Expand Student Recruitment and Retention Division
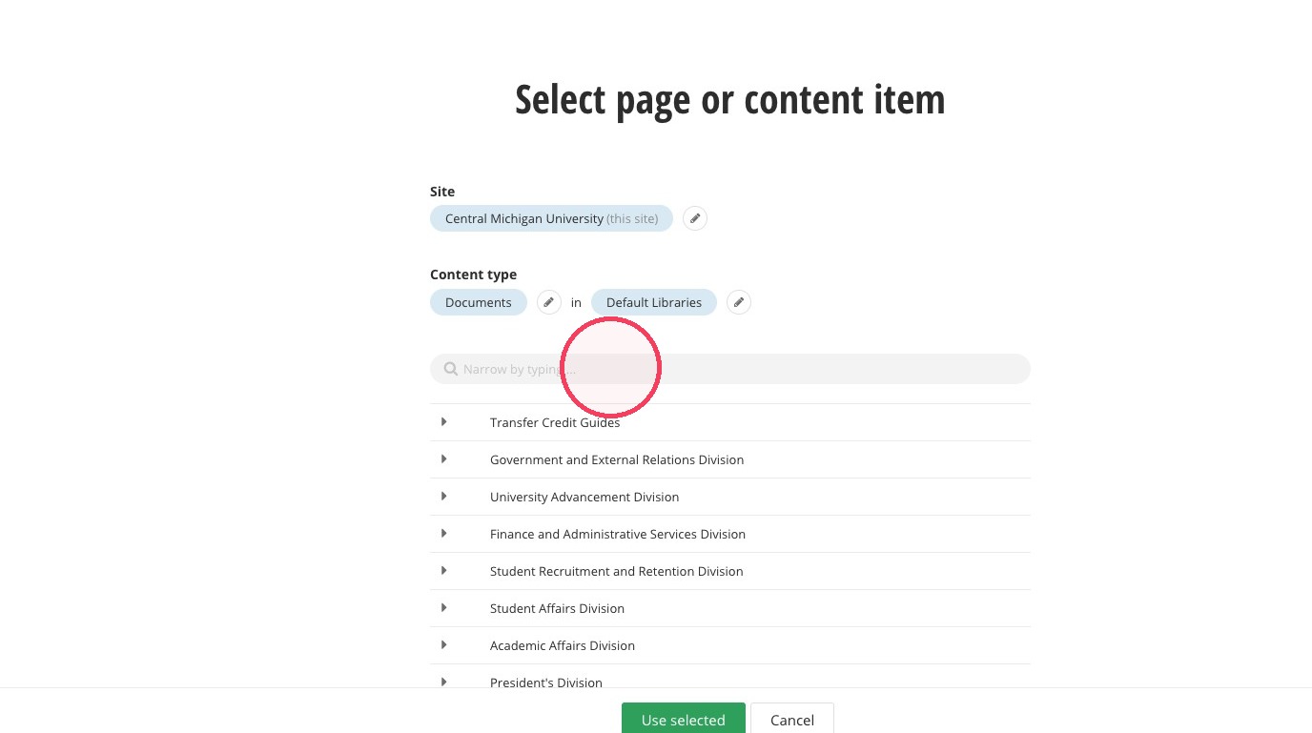 443,570
